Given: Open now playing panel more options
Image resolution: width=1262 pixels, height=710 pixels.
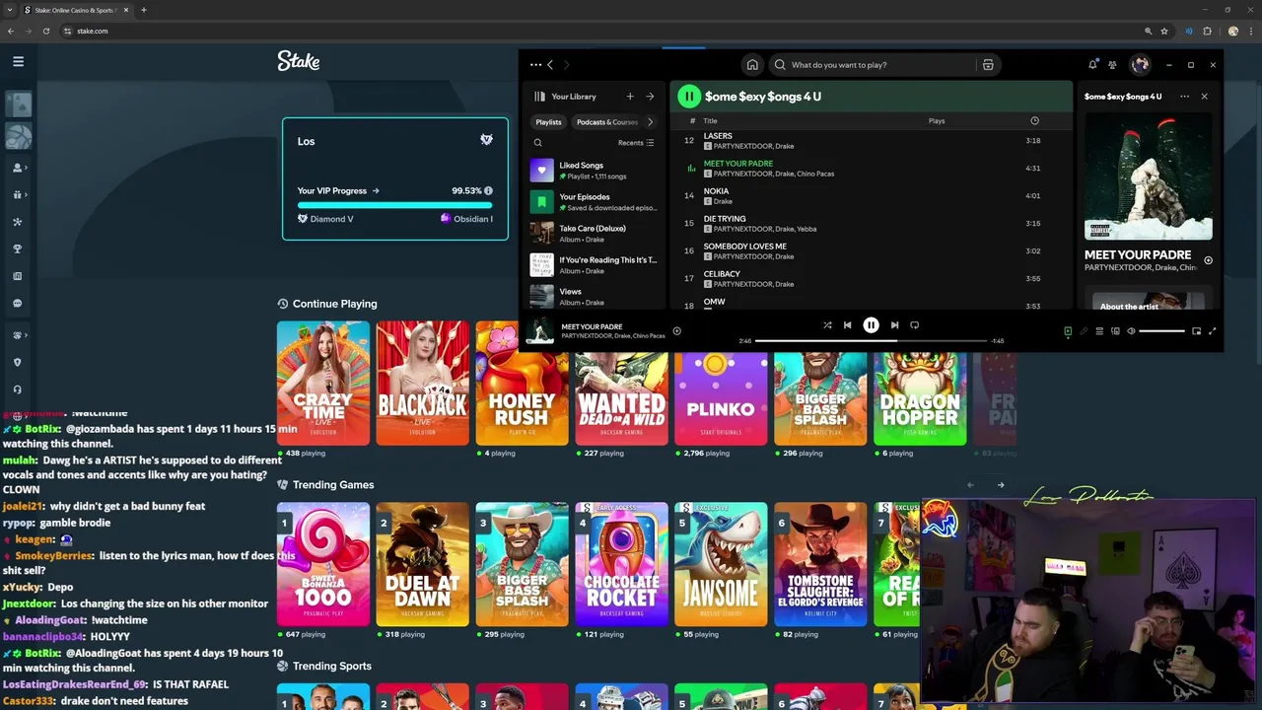Looking at the screenshot, I should 1184,97.
